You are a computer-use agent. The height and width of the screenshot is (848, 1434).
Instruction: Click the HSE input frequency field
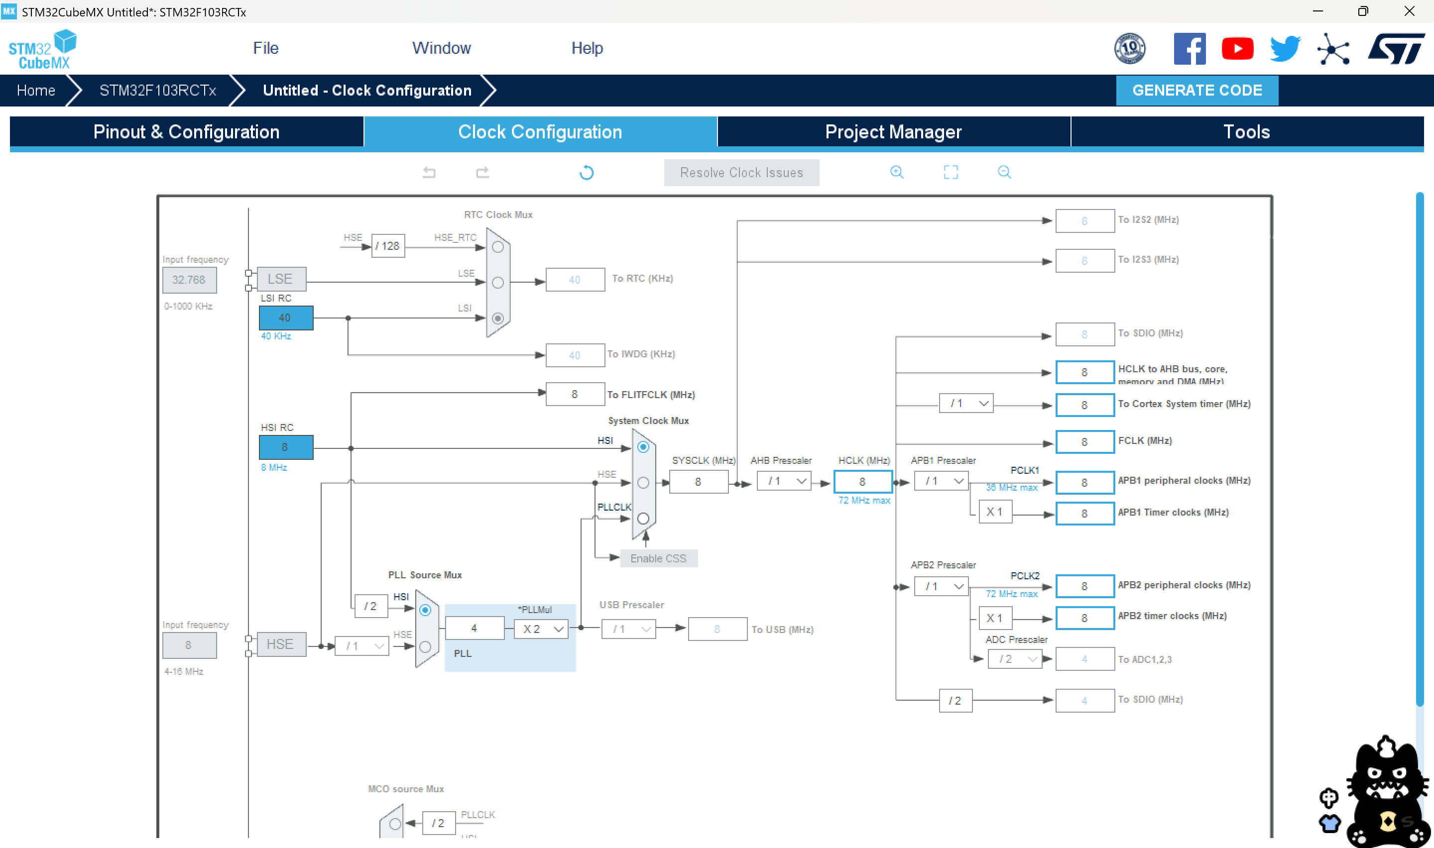[x=189, y=645]
